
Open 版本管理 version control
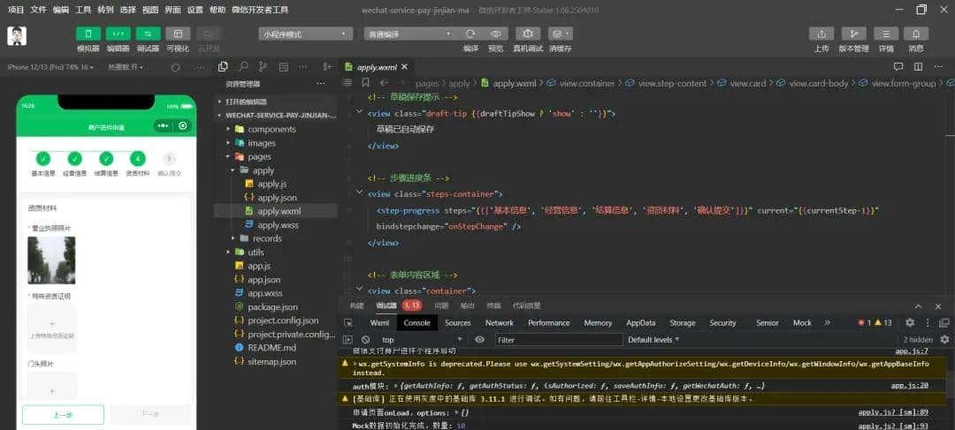854,34
